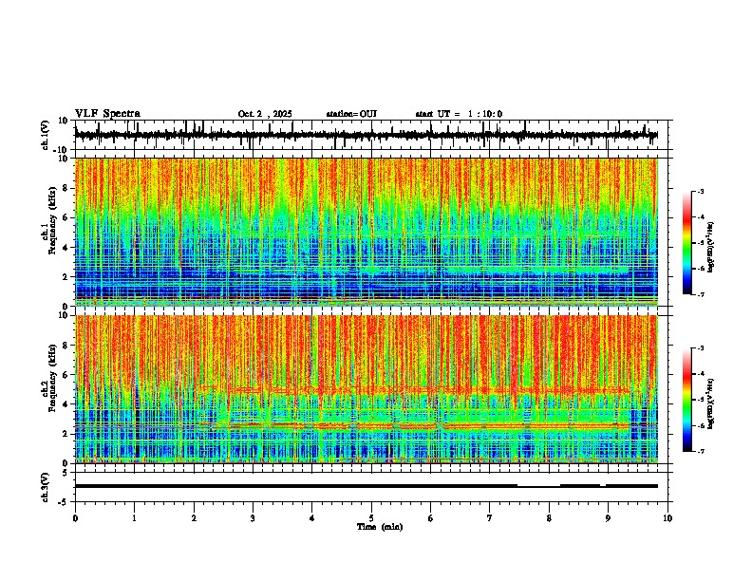The height and width of the screenshot is (581, 752).
Task: Click the "-3" label on ch.2 colorbar
Action: click(x=700, y=348)
